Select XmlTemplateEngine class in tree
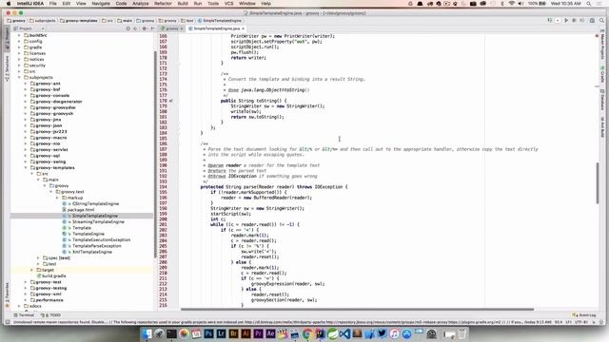This screenshot has height=342, width=609. point(91,252)
